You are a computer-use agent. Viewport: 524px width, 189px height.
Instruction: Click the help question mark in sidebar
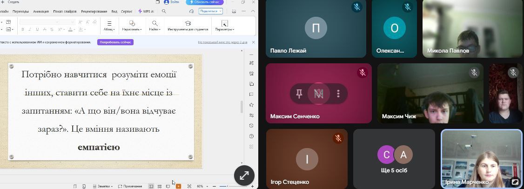tap(251, 136)
